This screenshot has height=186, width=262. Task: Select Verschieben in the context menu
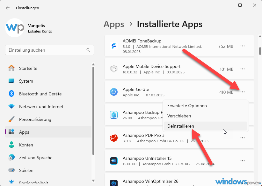click(x=205, y=116)
